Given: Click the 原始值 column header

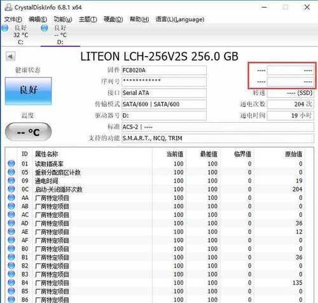Looking at the screenshot, I should click(294, 154).
